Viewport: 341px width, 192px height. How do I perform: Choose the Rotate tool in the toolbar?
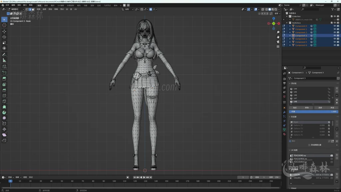pos(4,37)
